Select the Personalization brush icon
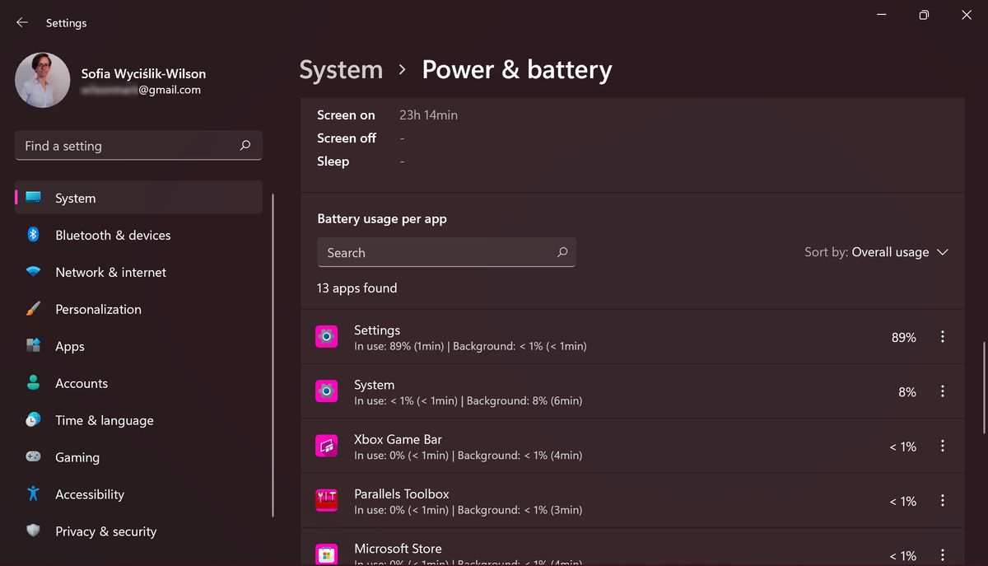This screenshot has height=566, width=988. click(x=32, y=309)
